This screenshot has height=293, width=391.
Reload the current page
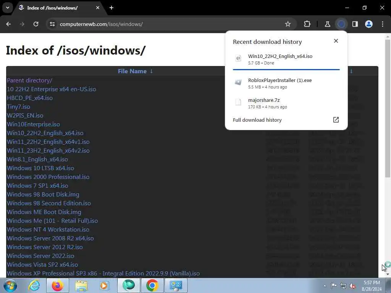[36, 24]
